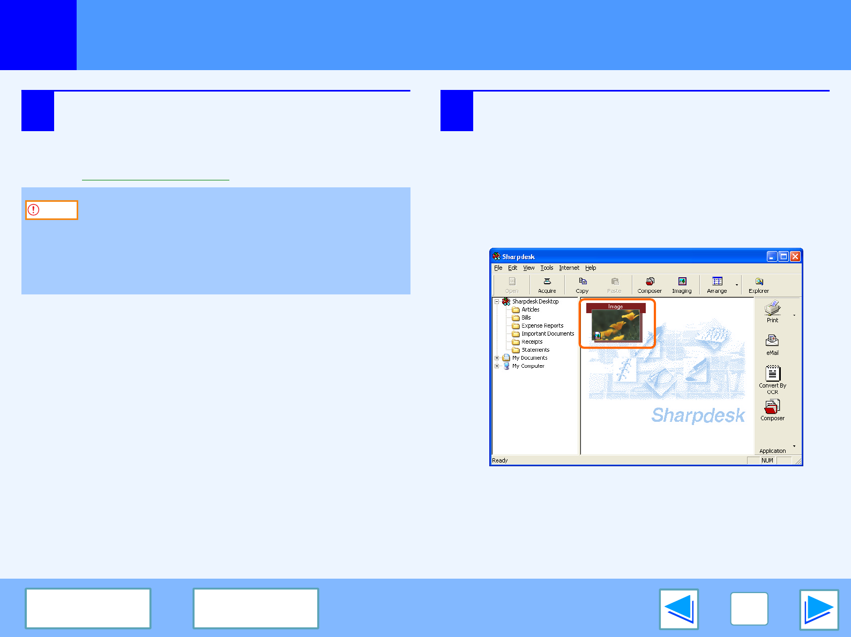Open the Tools menu

pos(547,268)
